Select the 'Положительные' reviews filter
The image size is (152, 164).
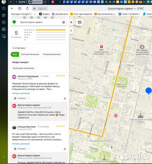coord(30,54)
